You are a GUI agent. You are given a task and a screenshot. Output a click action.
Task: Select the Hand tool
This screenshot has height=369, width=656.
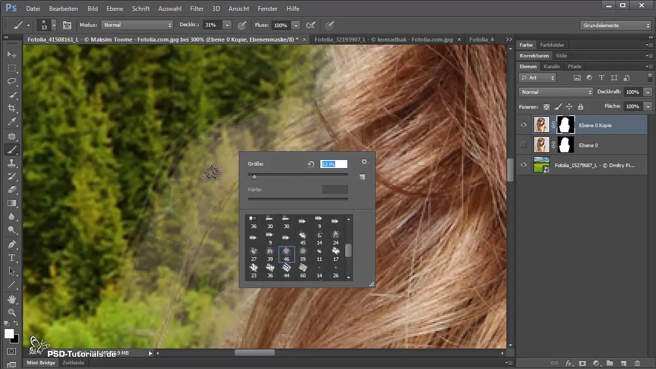click(11, 299)
